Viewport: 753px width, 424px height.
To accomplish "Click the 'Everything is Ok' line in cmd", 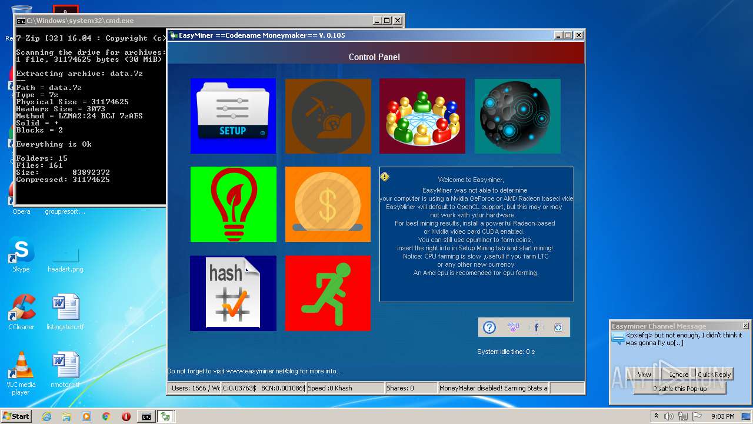I will click(54, 144).
